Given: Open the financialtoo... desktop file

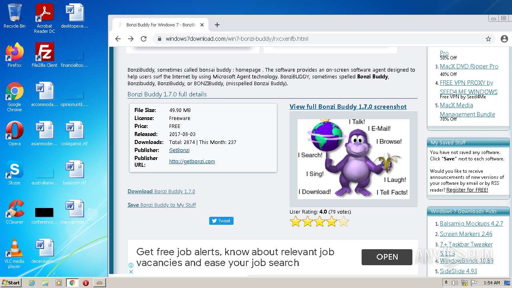Looking at the screenshot, I should (74, 59).
